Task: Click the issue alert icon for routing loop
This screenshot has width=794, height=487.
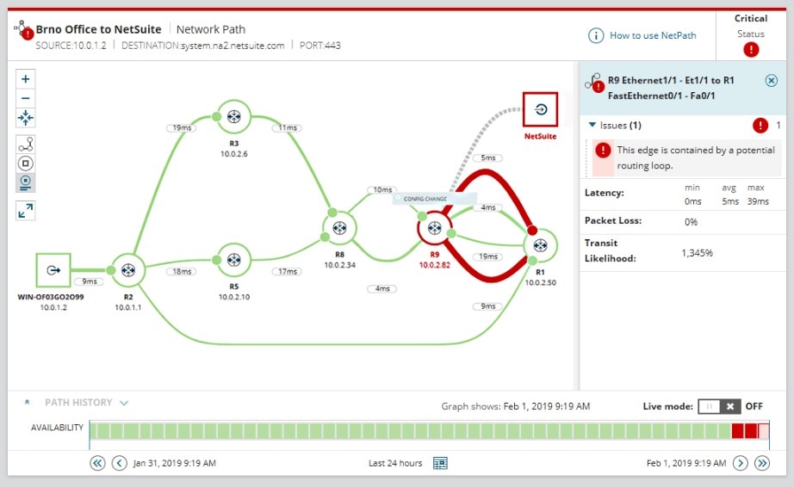Action: click(x=603, y=151)
